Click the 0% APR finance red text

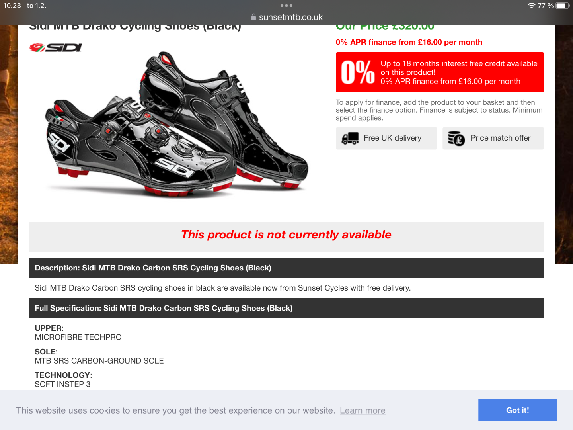tap(409, 42)
